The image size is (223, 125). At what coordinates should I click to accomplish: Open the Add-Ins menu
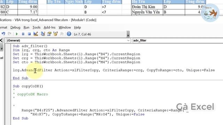click(49, 27)
